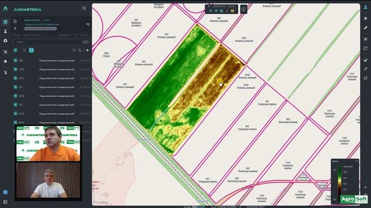Image resolution: width=371 pixels, height=208 pixels.
Task: Click presenter video thumbnail with orange shirt
Action: pos(48,143)
